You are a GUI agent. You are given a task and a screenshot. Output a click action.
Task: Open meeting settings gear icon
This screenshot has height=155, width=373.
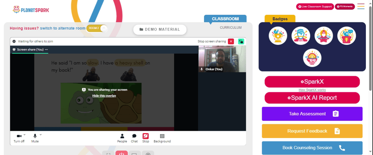(x=14, y=41)
